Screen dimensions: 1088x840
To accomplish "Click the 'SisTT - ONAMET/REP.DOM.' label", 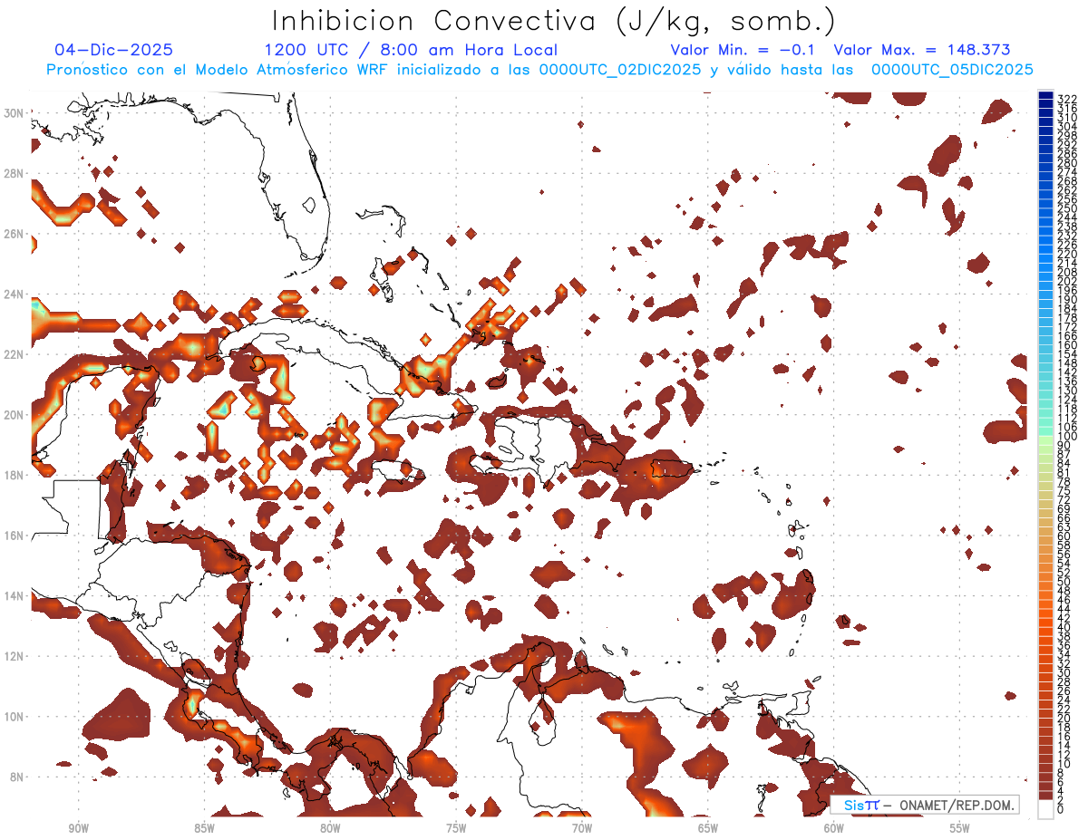I will coord(925,805).
